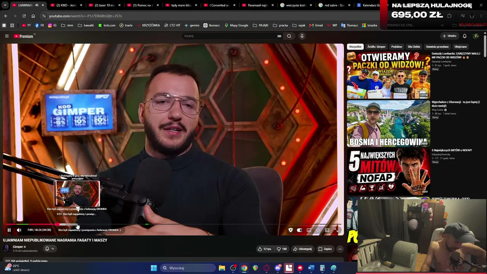Open File Explorer from the taskbar
The height and width of the screenshot is (274, 487).
[222, 268]
